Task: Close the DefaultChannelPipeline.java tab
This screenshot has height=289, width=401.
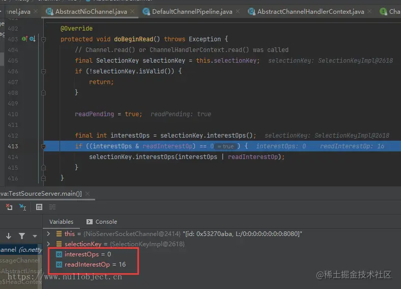Action: tap(238, 11)
